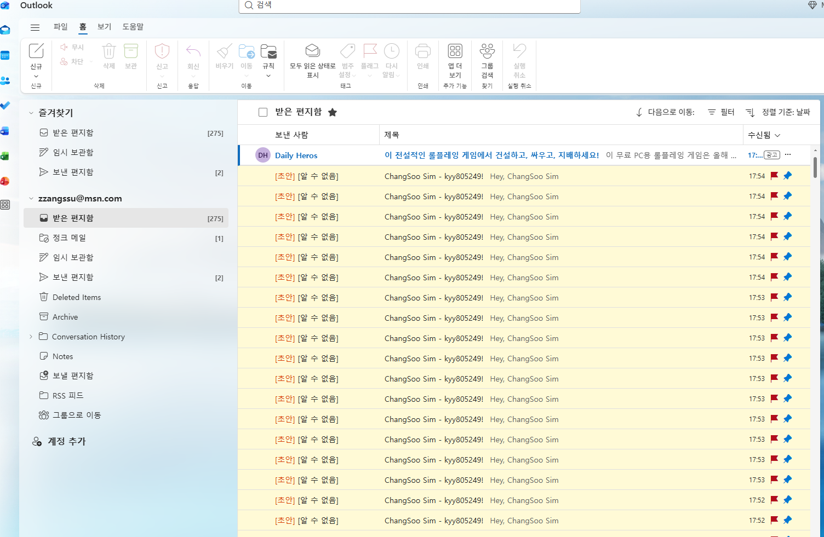Viewport: 824px width, 537px height.
Task: Click the 다음으로 이동 (jump to) button
Action: [x=665, y=112]
